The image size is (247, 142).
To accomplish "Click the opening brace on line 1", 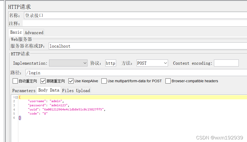I will 20,97.
